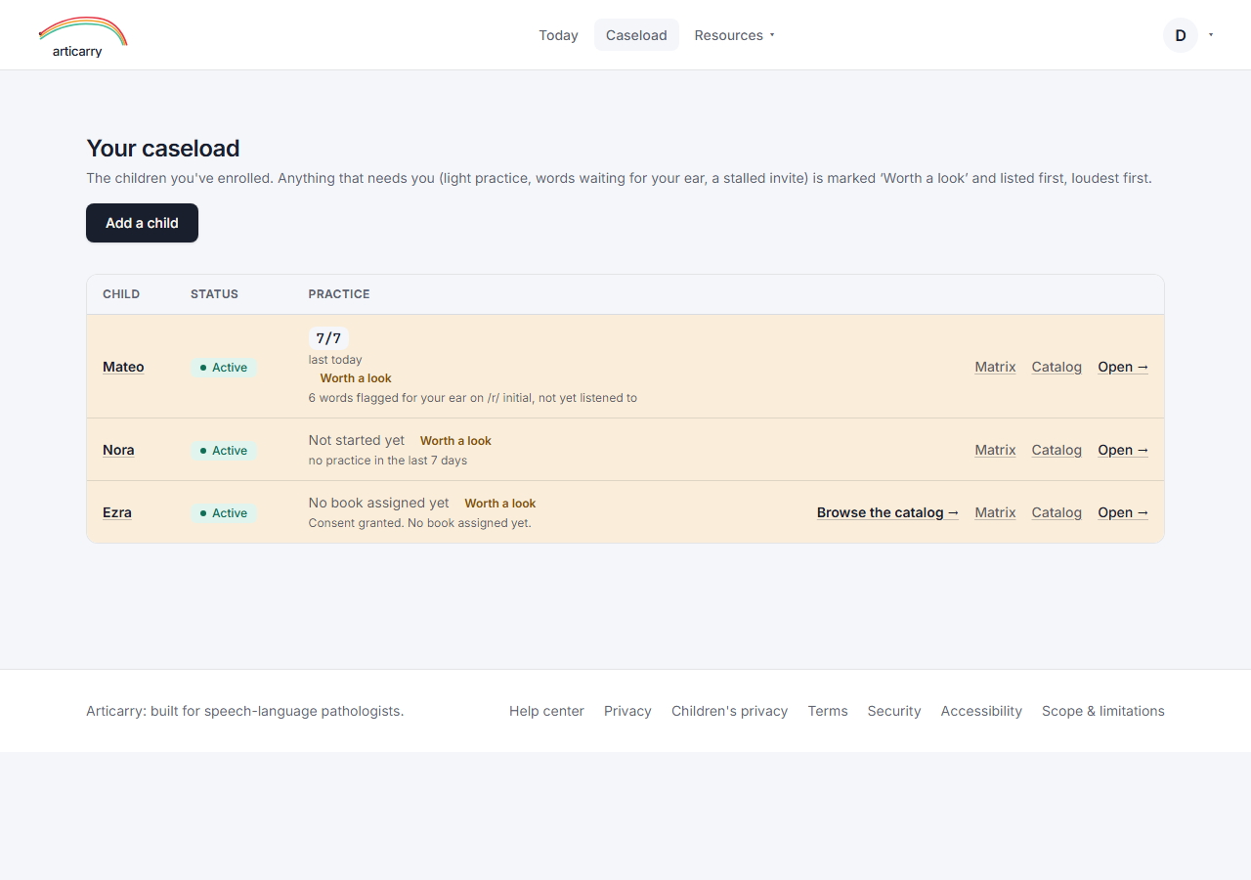The image size is (1251, 880).
Task: Open Catalog for Mateo
Action: [1057, 367]
